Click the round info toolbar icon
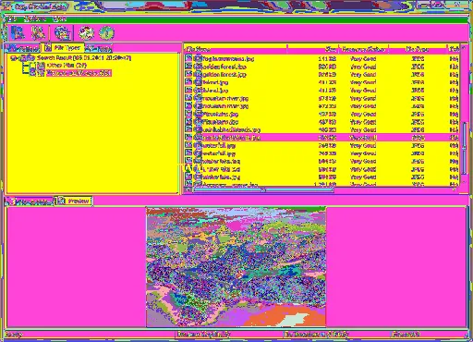Image resolution: width=473 pixels, height=342 pixels. tap(106, 32)
